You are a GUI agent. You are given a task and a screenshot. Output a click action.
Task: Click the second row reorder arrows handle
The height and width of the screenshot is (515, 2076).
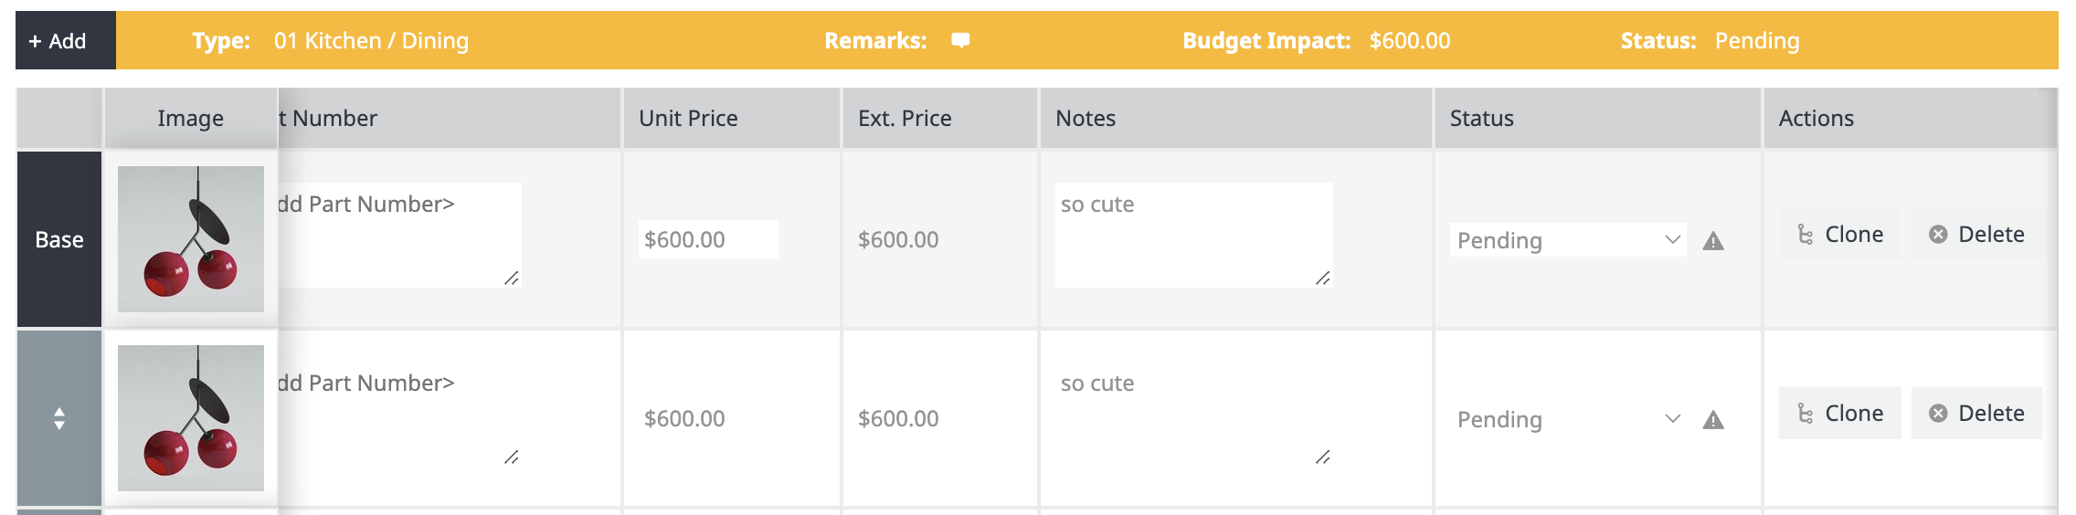59,418
